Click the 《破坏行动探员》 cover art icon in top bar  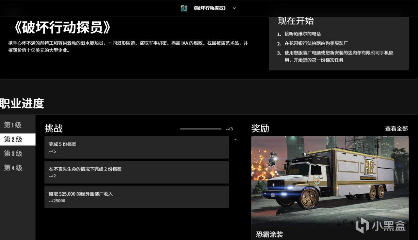tap(184, 8)
